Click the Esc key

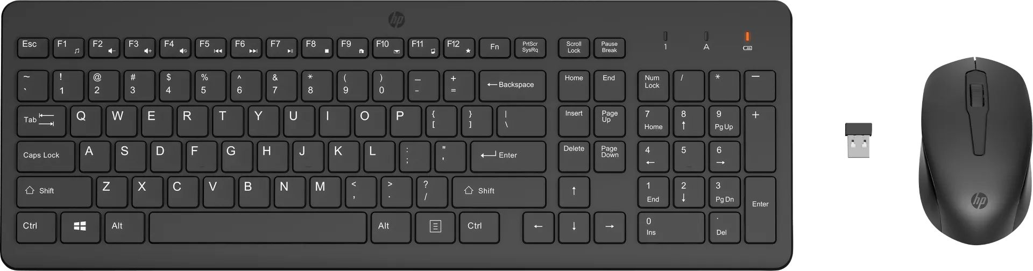pos(33,47)
